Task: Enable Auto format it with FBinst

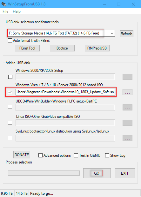Action: click(x=10, y=41)
